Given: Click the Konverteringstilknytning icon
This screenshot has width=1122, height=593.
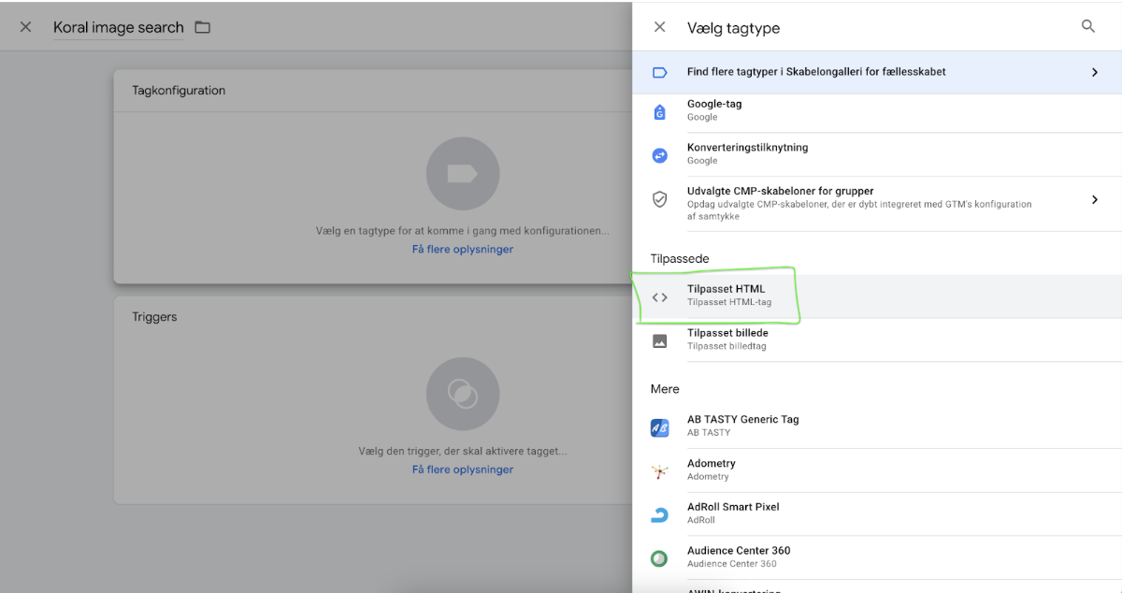Looking at the screenshot, I should tap(659, 155).
